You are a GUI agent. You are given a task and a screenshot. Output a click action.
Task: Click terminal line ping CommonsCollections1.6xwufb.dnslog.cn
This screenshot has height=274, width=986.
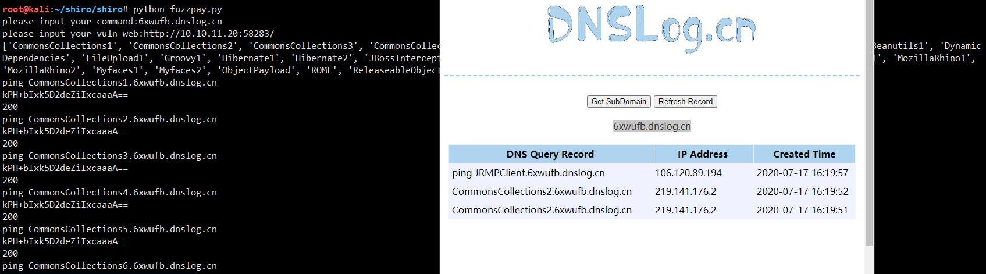click(109, 83)
